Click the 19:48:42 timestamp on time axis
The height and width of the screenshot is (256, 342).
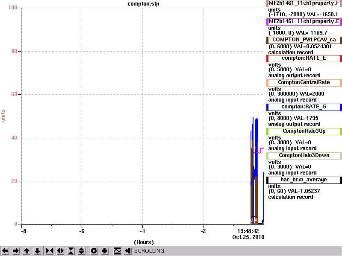[248, 231]
